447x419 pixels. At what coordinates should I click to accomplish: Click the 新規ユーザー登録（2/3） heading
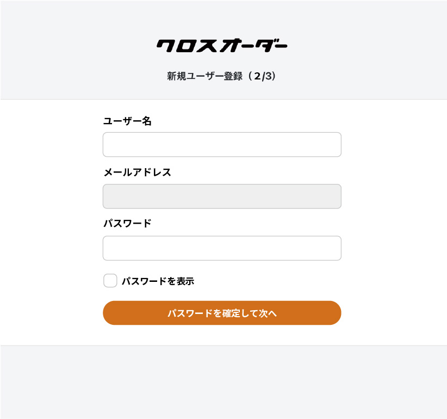pyautogui.click(x=222, y=76)
